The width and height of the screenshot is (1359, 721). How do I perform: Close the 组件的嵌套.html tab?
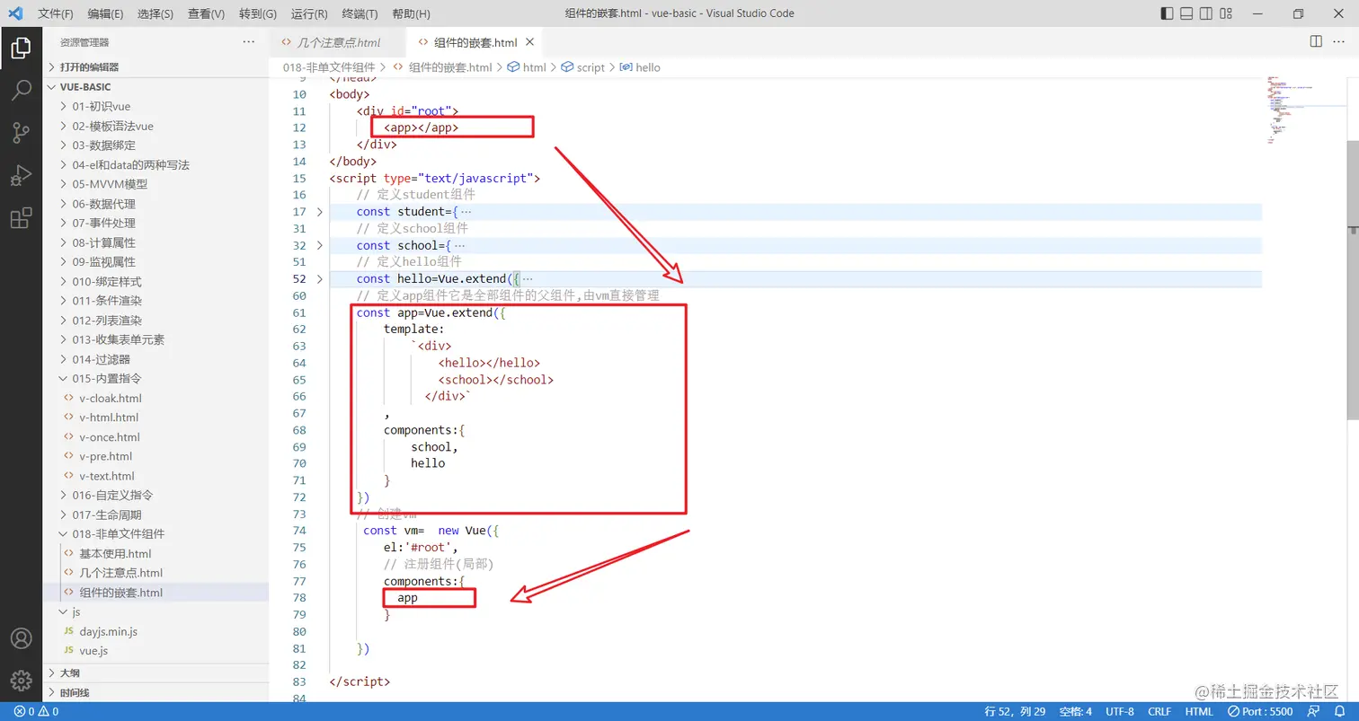(x=529, y=42)
